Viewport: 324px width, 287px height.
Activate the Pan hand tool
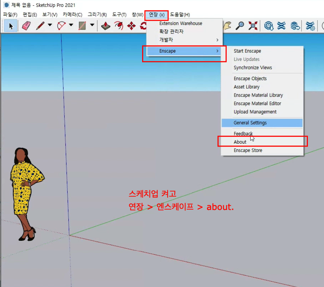pyautogui.click(x=227, y=26)
